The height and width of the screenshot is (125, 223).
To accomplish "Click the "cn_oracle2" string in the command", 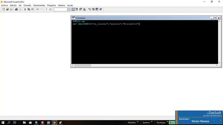I will pyautogui.click(x=100, y=24).
